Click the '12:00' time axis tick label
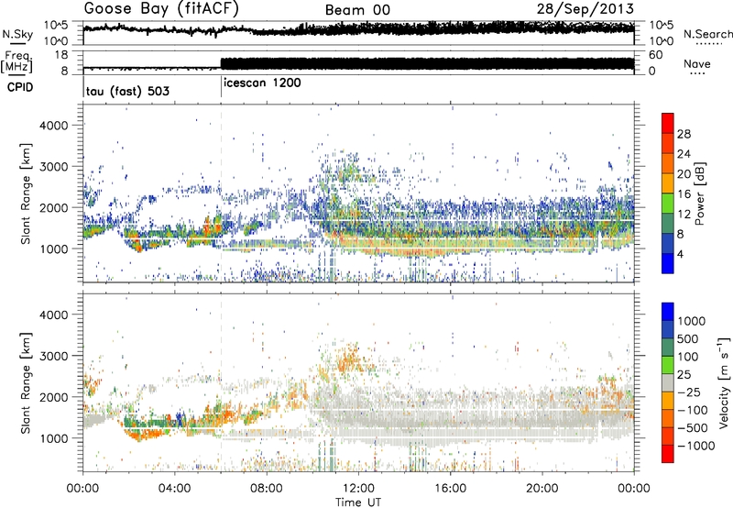 pyautogui.click(x=358, y=489)
